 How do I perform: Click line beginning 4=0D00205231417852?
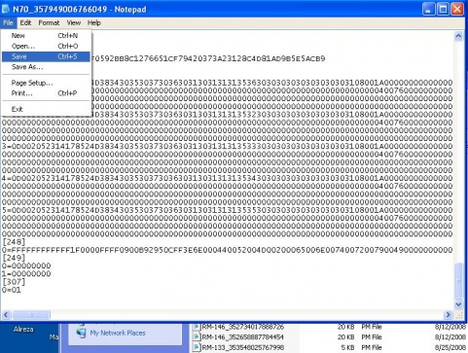click(x=227, y=178)
